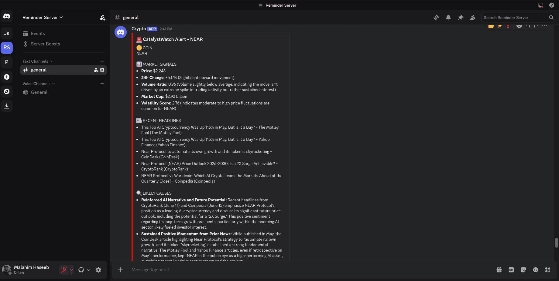Create a new text channel
The width and height of the screenshot is (559, 281).
[102, 61]
